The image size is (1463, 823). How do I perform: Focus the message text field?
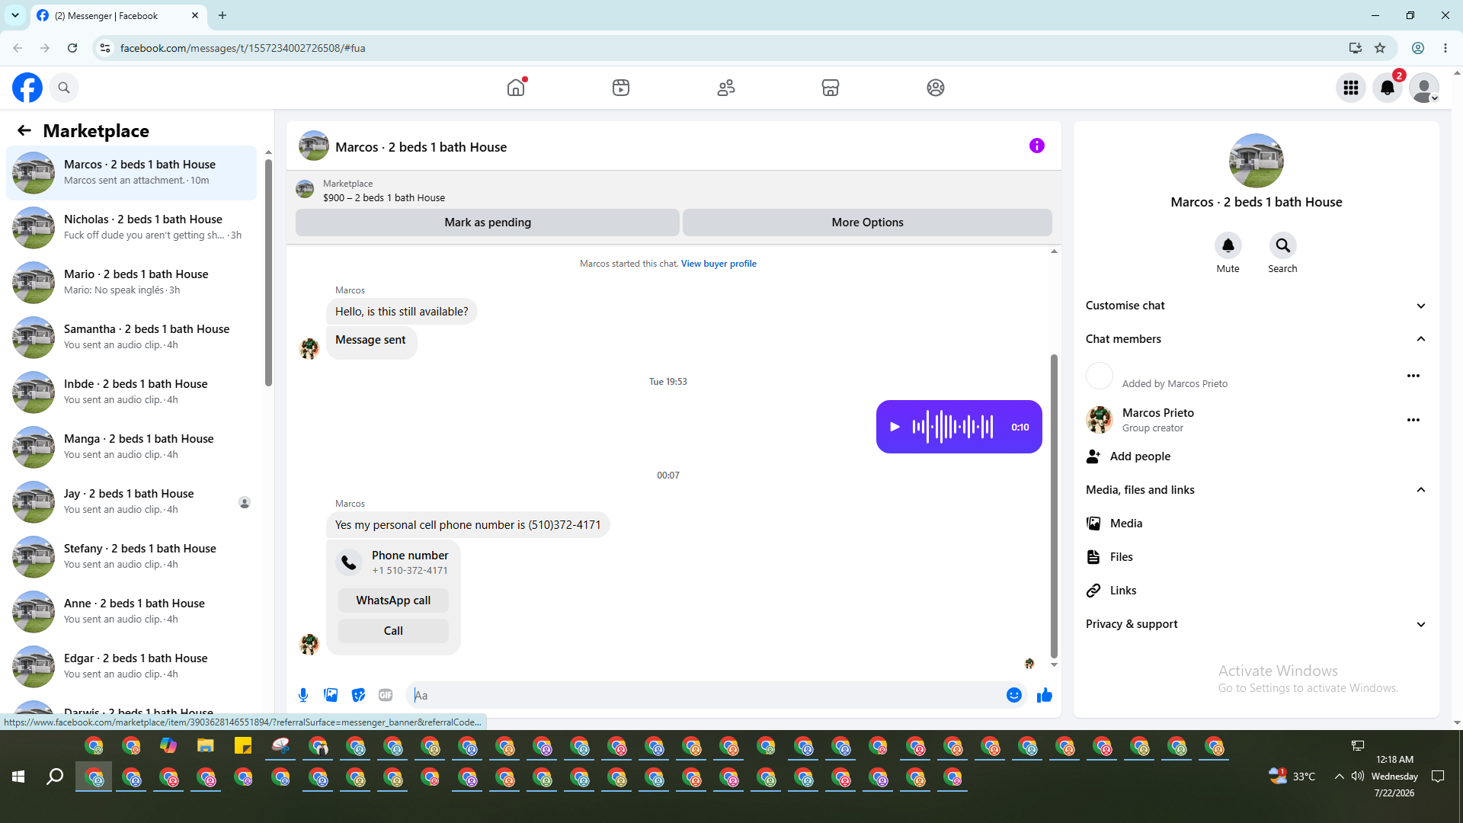[706, 695]
